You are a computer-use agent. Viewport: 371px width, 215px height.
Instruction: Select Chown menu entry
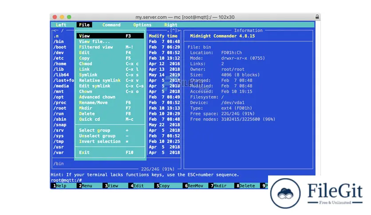[110, 92]
